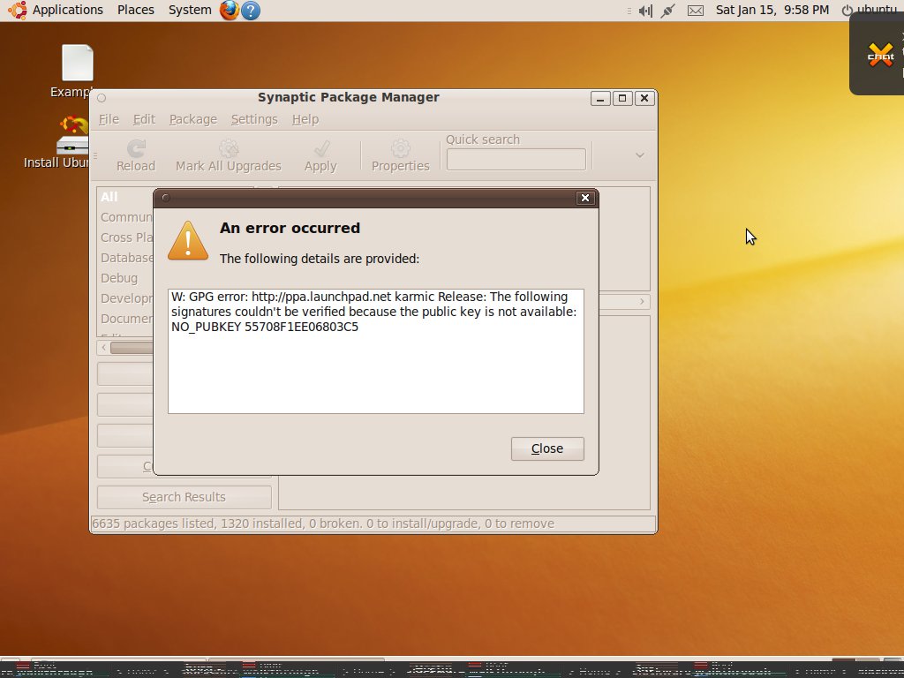
Task: Dismiss error dialog via titlebar X
Action: (x=585, y=198)
